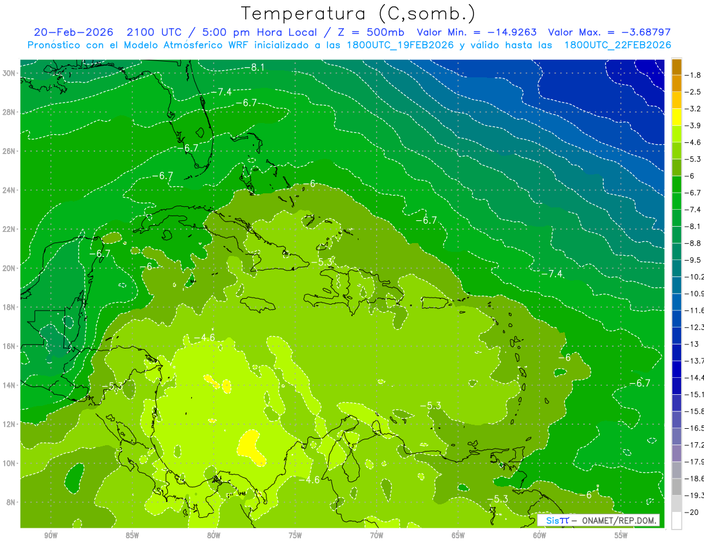Click "Valor Max. = -3.68797" text
704x543 pixels.
click(609, 32)
